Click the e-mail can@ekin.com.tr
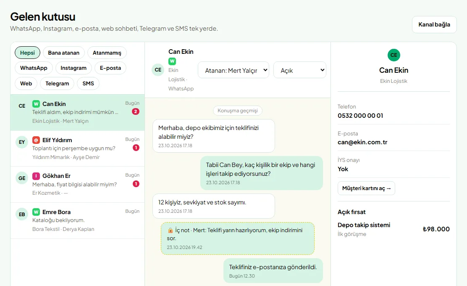This screenshot has width=467, height=286. coord(362,142)
